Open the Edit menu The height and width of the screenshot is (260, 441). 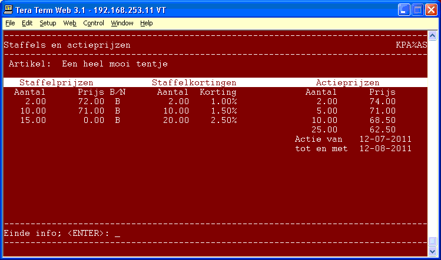(x=27, y=23)
